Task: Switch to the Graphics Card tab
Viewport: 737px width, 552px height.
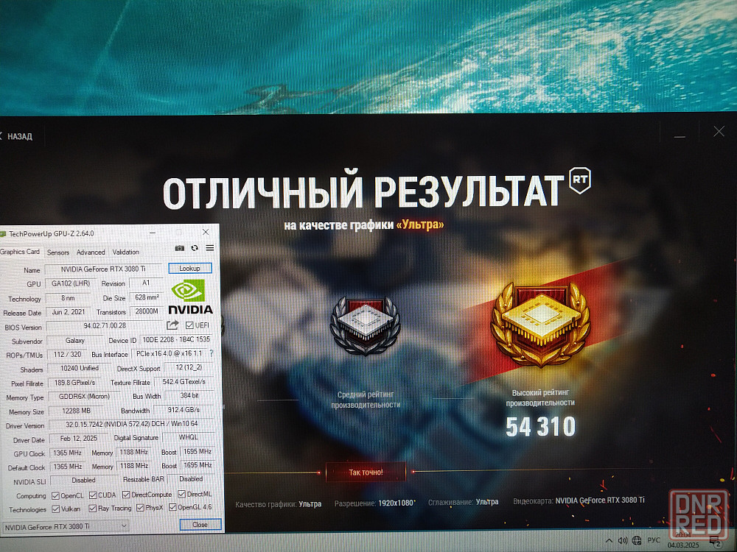Action: pyautogui.click(x=20, y=252)
